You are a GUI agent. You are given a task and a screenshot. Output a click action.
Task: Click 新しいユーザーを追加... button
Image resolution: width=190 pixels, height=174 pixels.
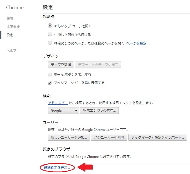tap(69, 137)
